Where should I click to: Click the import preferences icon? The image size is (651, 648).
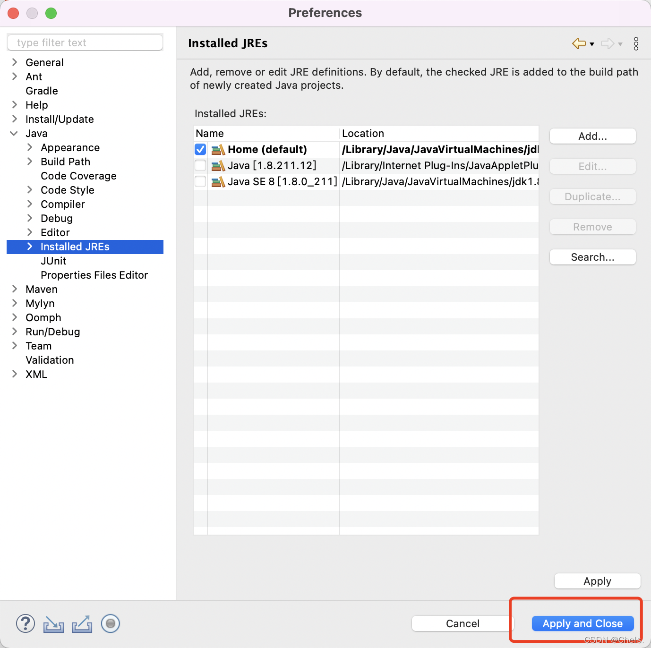click(x=53, y=623)
